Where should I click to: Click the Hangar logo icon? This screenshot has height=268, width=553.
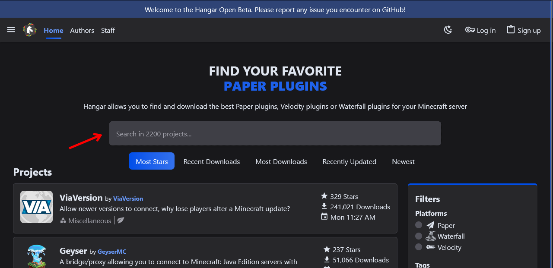(30, 30)
